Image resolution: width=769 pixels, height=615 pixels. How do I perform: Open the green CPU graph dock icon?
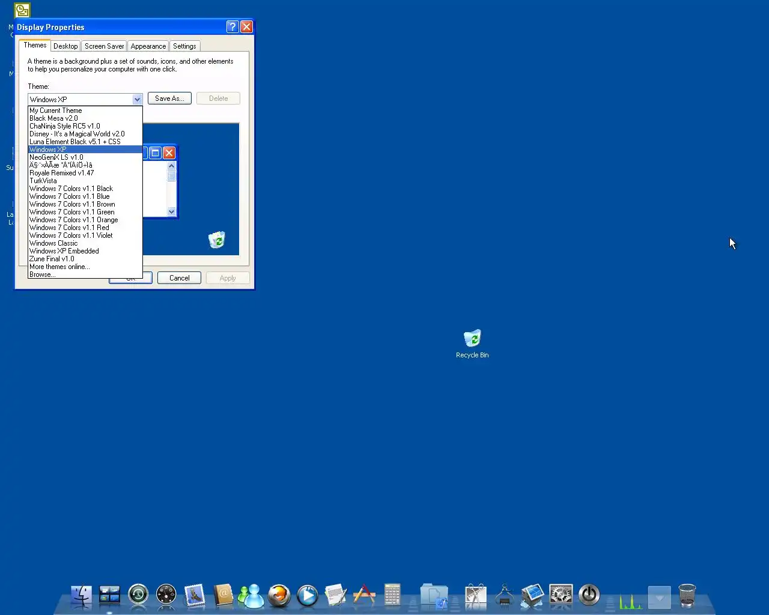(x=630, y=601)
